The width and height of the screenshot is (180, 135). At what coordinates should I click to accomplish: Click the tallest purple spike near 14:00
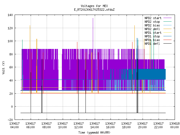pos(93,33)
